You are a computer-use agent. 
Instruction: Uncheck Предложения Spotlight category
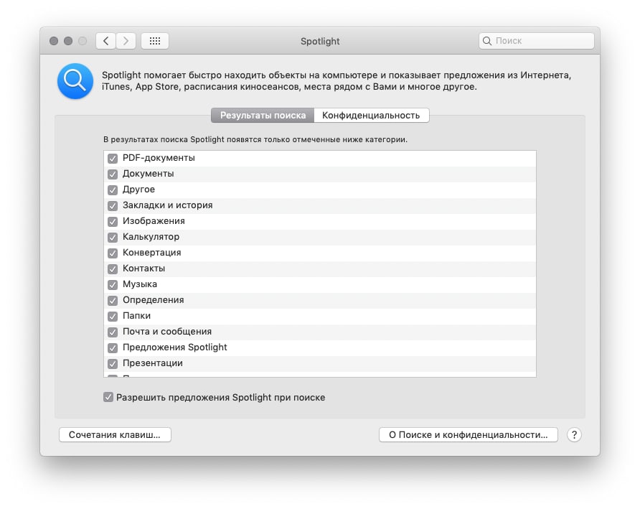coord(113,347)
